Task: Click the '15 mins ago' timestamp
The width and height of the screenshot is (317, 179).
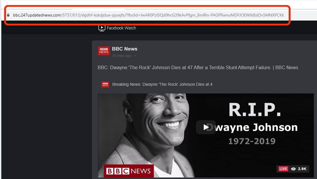Action: (122, 56)
